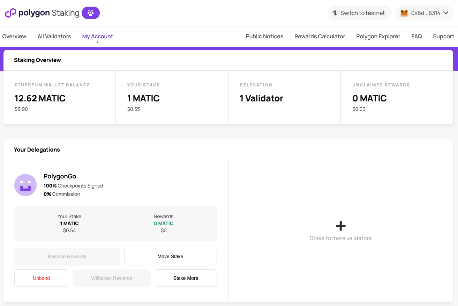Click the swap arrows testnet icon

(335, 13)
